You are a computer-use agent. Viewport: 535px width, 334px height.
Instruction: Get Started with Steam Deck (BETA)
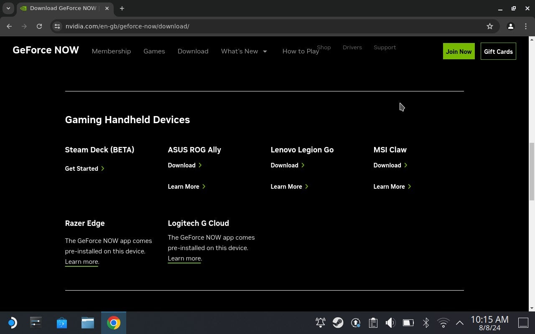82,168
